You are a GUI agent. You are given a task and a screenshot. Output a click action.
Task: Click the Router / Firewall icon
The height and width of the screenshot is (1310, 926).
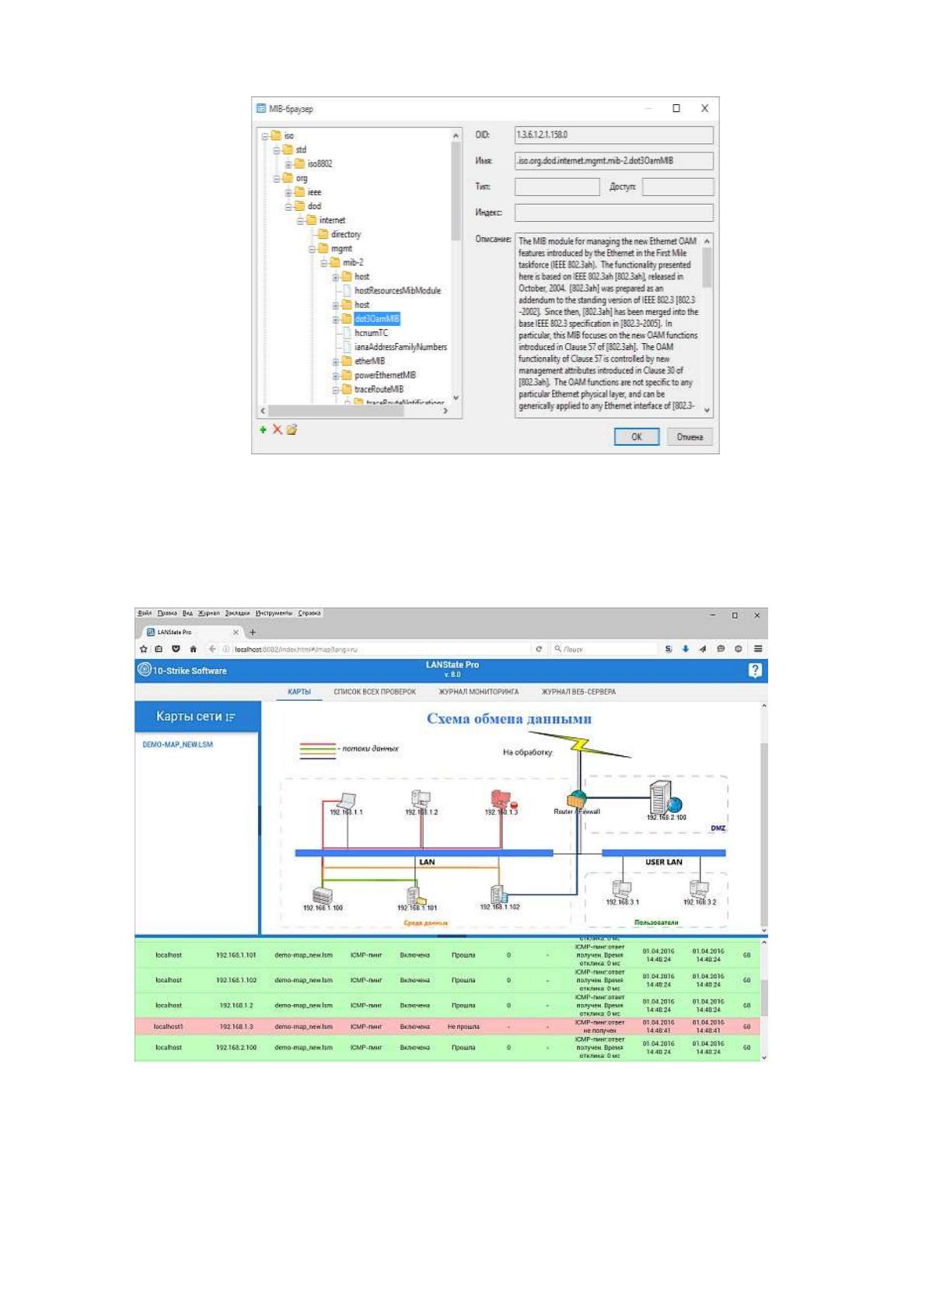tap(577, 798)
